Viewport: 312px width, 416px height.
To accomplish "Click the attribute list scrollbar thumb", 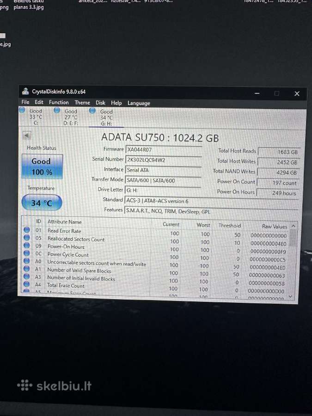I will click(x=293, y=238).
